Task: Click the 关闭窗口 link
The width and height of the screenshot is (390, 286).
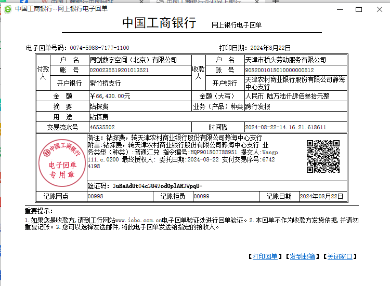Action: click(x=340, y=256)
